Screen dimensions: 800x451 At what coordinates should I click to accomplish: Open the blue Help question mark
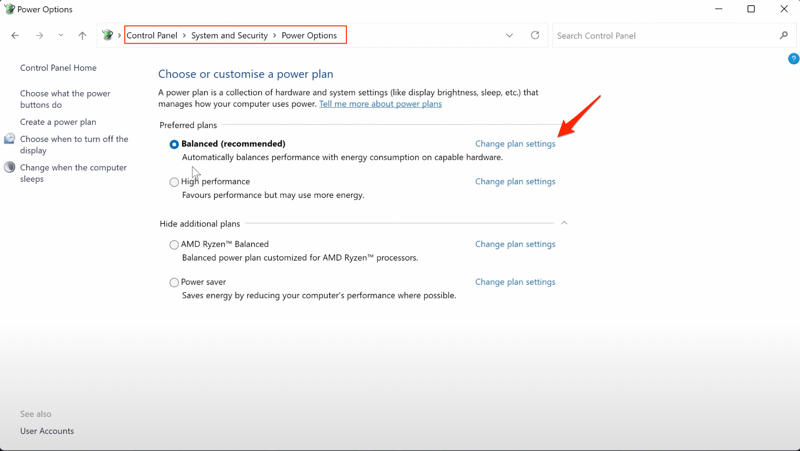click(793, 59)
